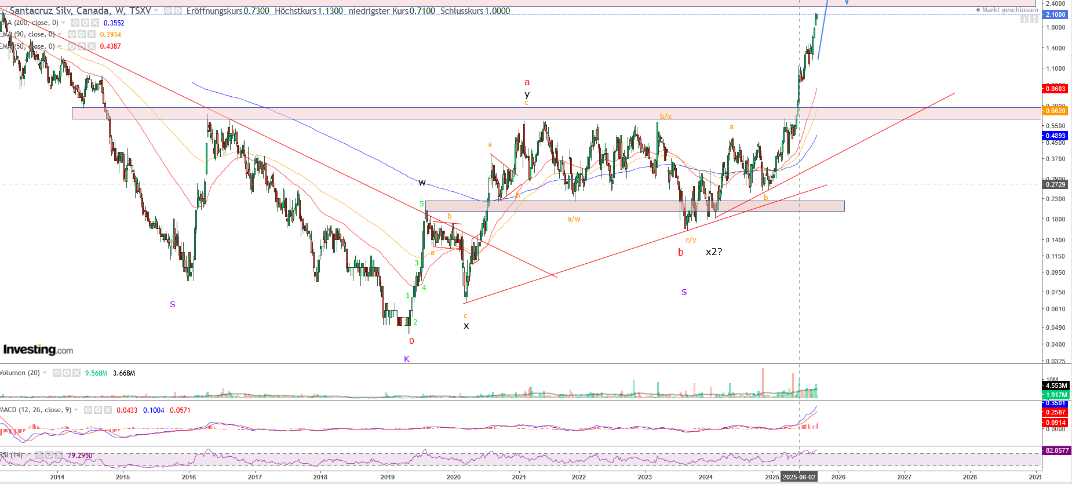Open settings gear for EMA 50

pos(82,46)
